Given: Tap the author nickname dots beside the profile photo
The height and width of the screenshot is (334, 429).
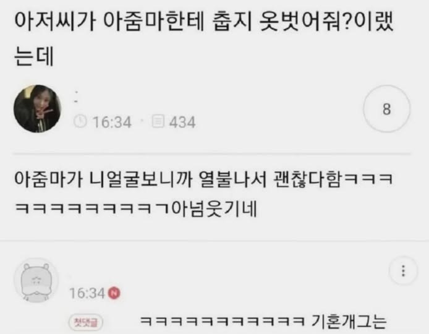Looking at the screenshot, I should pos(76,97).
